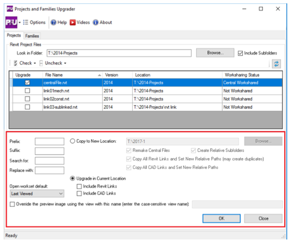Toggle Include Subfolders checkbox

coord(240,53)
